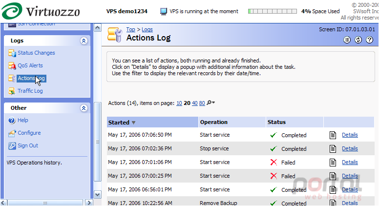Click sidebar vertical scrollbar thumb

tap(97, 142)
